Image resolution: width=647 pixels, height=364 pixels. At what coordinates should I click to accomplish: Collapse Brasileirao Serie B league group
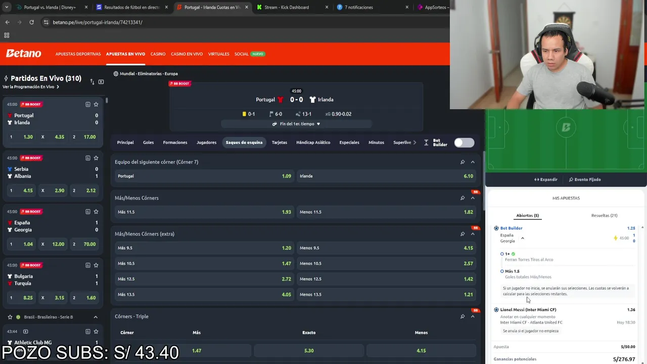[x=96, y=317]
